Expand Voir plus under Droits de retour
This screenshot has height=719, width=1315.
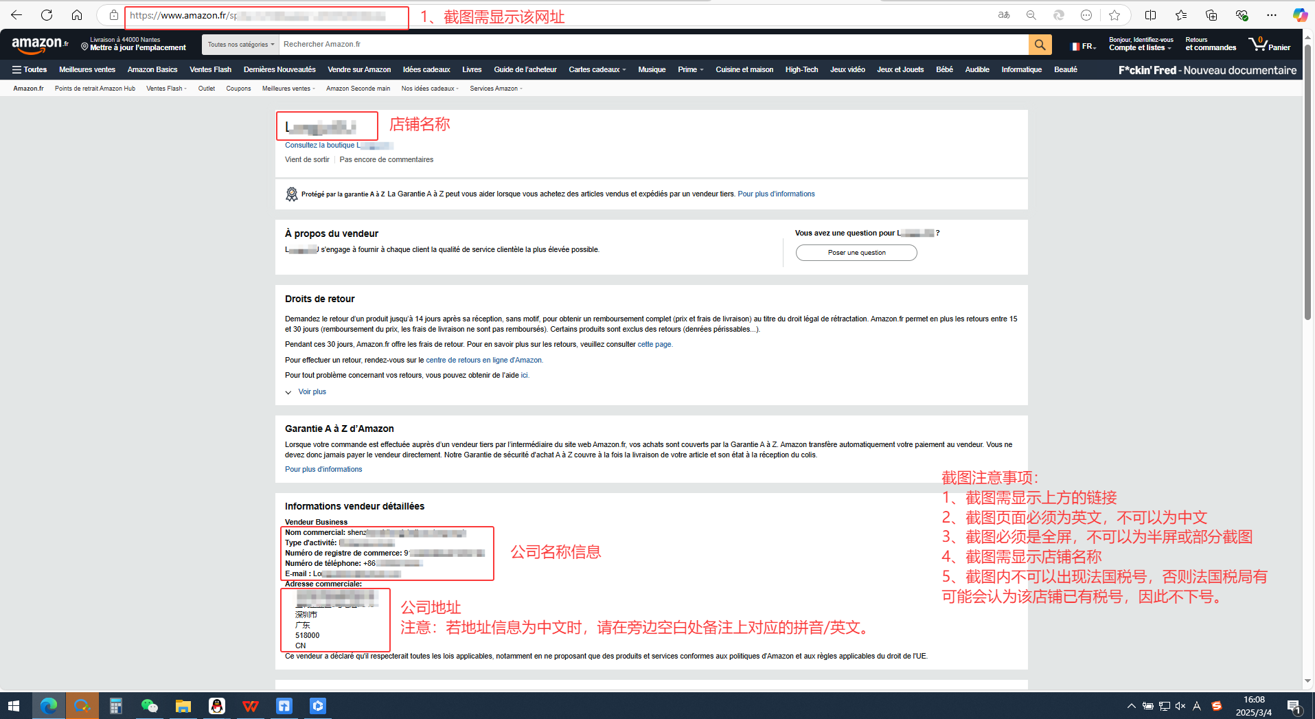[312, 392]
